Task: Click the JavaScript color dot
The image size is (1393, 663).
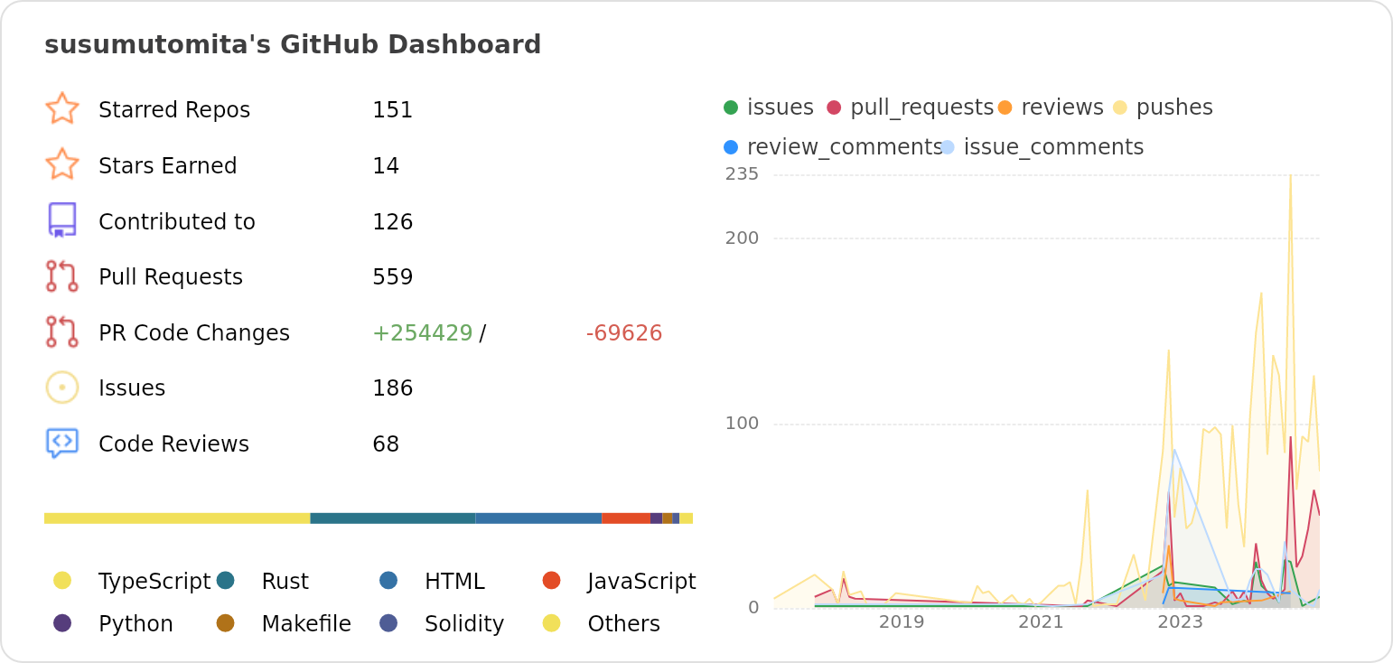Action: click(x=552, y=580)
